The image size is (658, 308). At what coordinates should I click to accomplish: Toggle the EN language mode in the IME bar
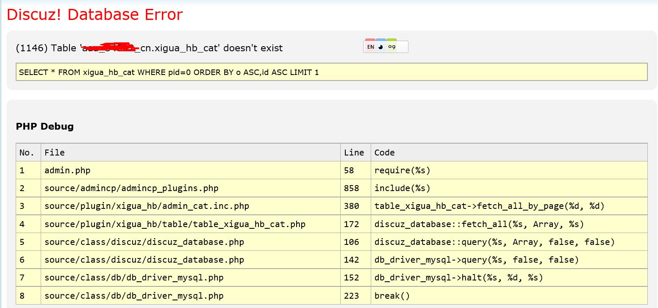pyautogui.click(x=371, y=47)
